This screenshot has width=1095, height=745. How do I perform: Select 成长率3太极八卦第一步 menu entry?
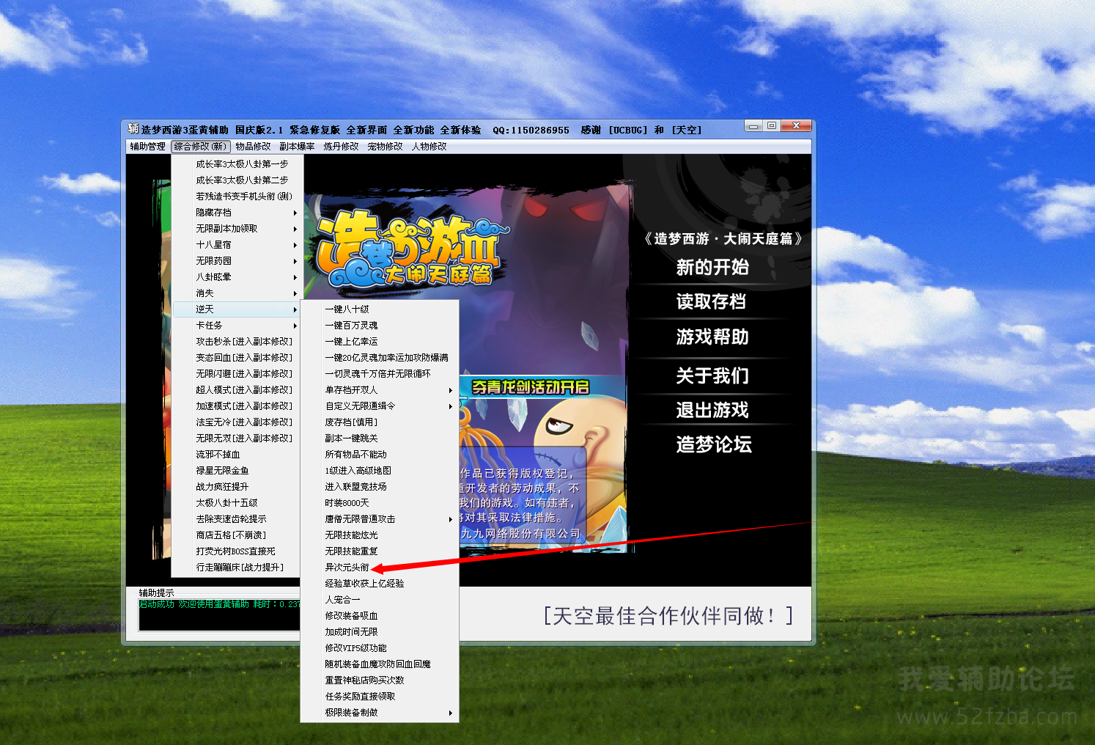point(236,164)
